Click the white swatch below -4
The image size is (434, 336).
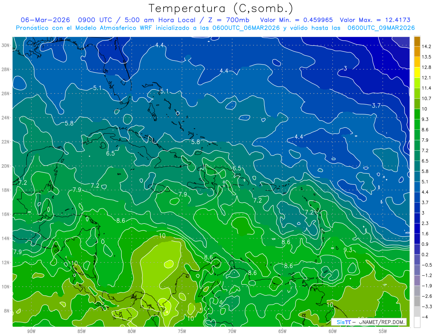tap(417, 322)
